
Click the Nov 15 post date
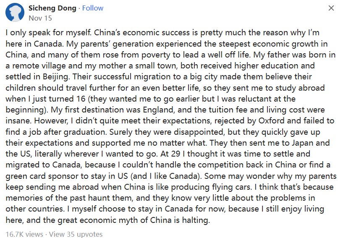coord(40,18)
